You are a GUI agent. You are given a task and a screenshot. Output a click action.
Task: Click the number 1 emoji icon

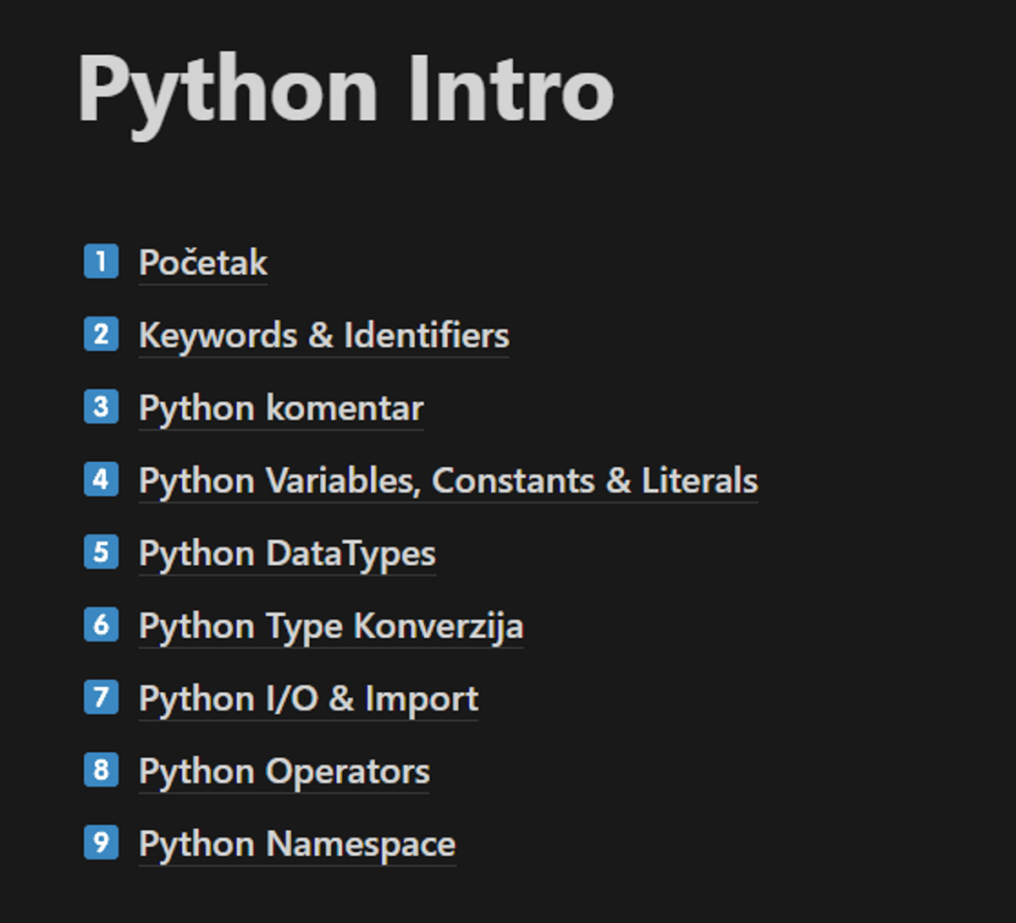(101, 261)
